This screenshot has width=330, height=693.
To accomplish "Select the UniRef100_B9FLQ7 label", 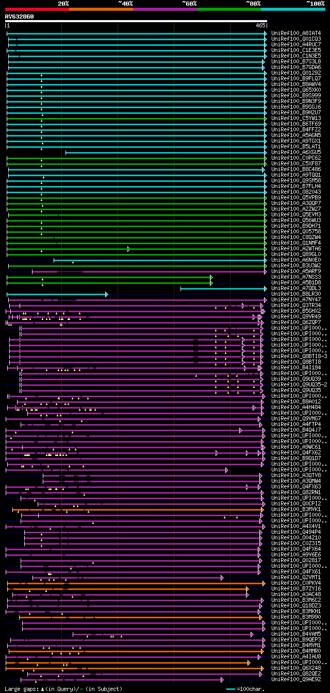I will [x=296, y=78].
